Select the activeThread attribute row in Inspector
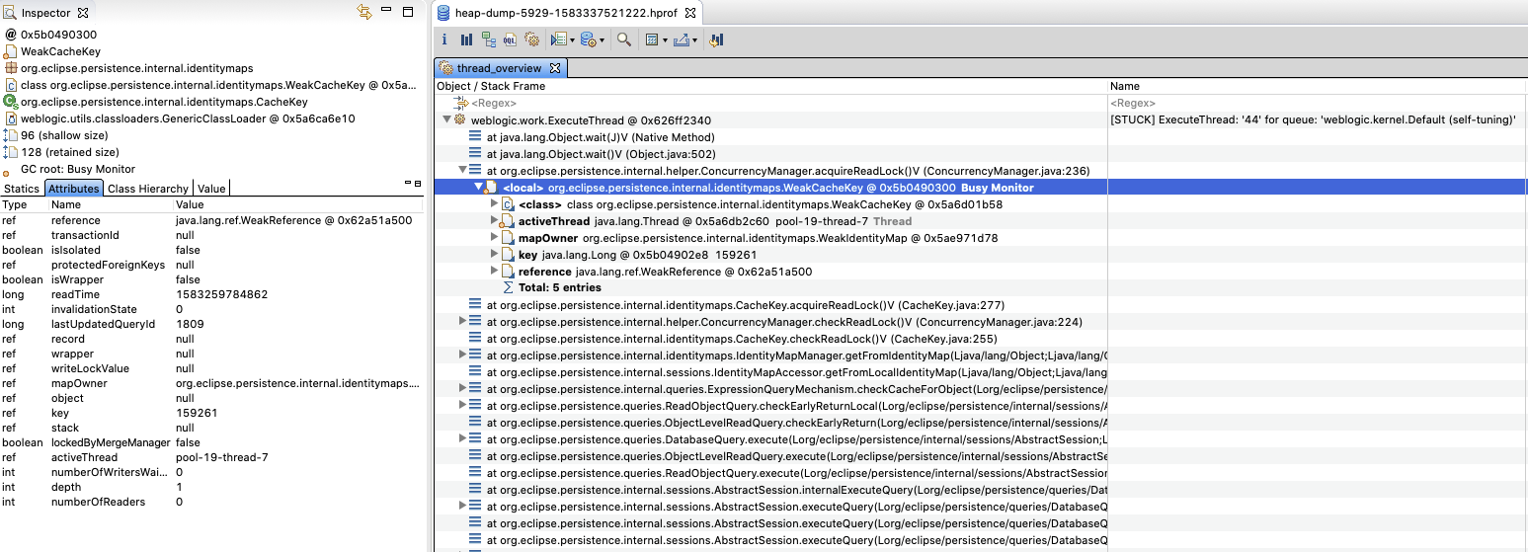This screenshot has width=1528, height=552. pyautogui.click(x=212, y=457)
